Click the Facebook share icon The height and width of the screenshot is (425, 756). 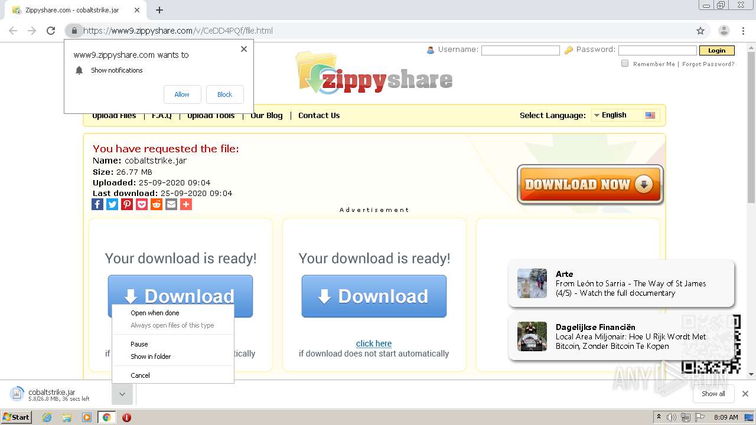[x=97, y=204]
